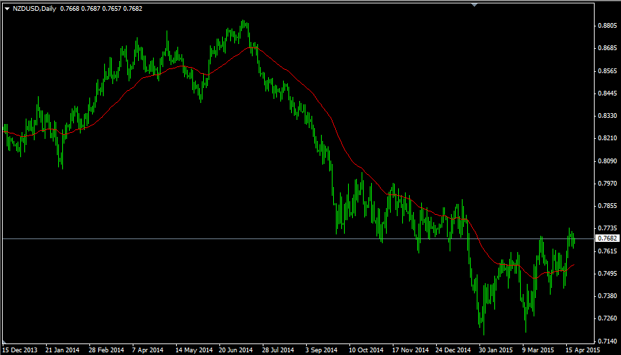Click the 0.7495 price axis label

tap(607, 274)
